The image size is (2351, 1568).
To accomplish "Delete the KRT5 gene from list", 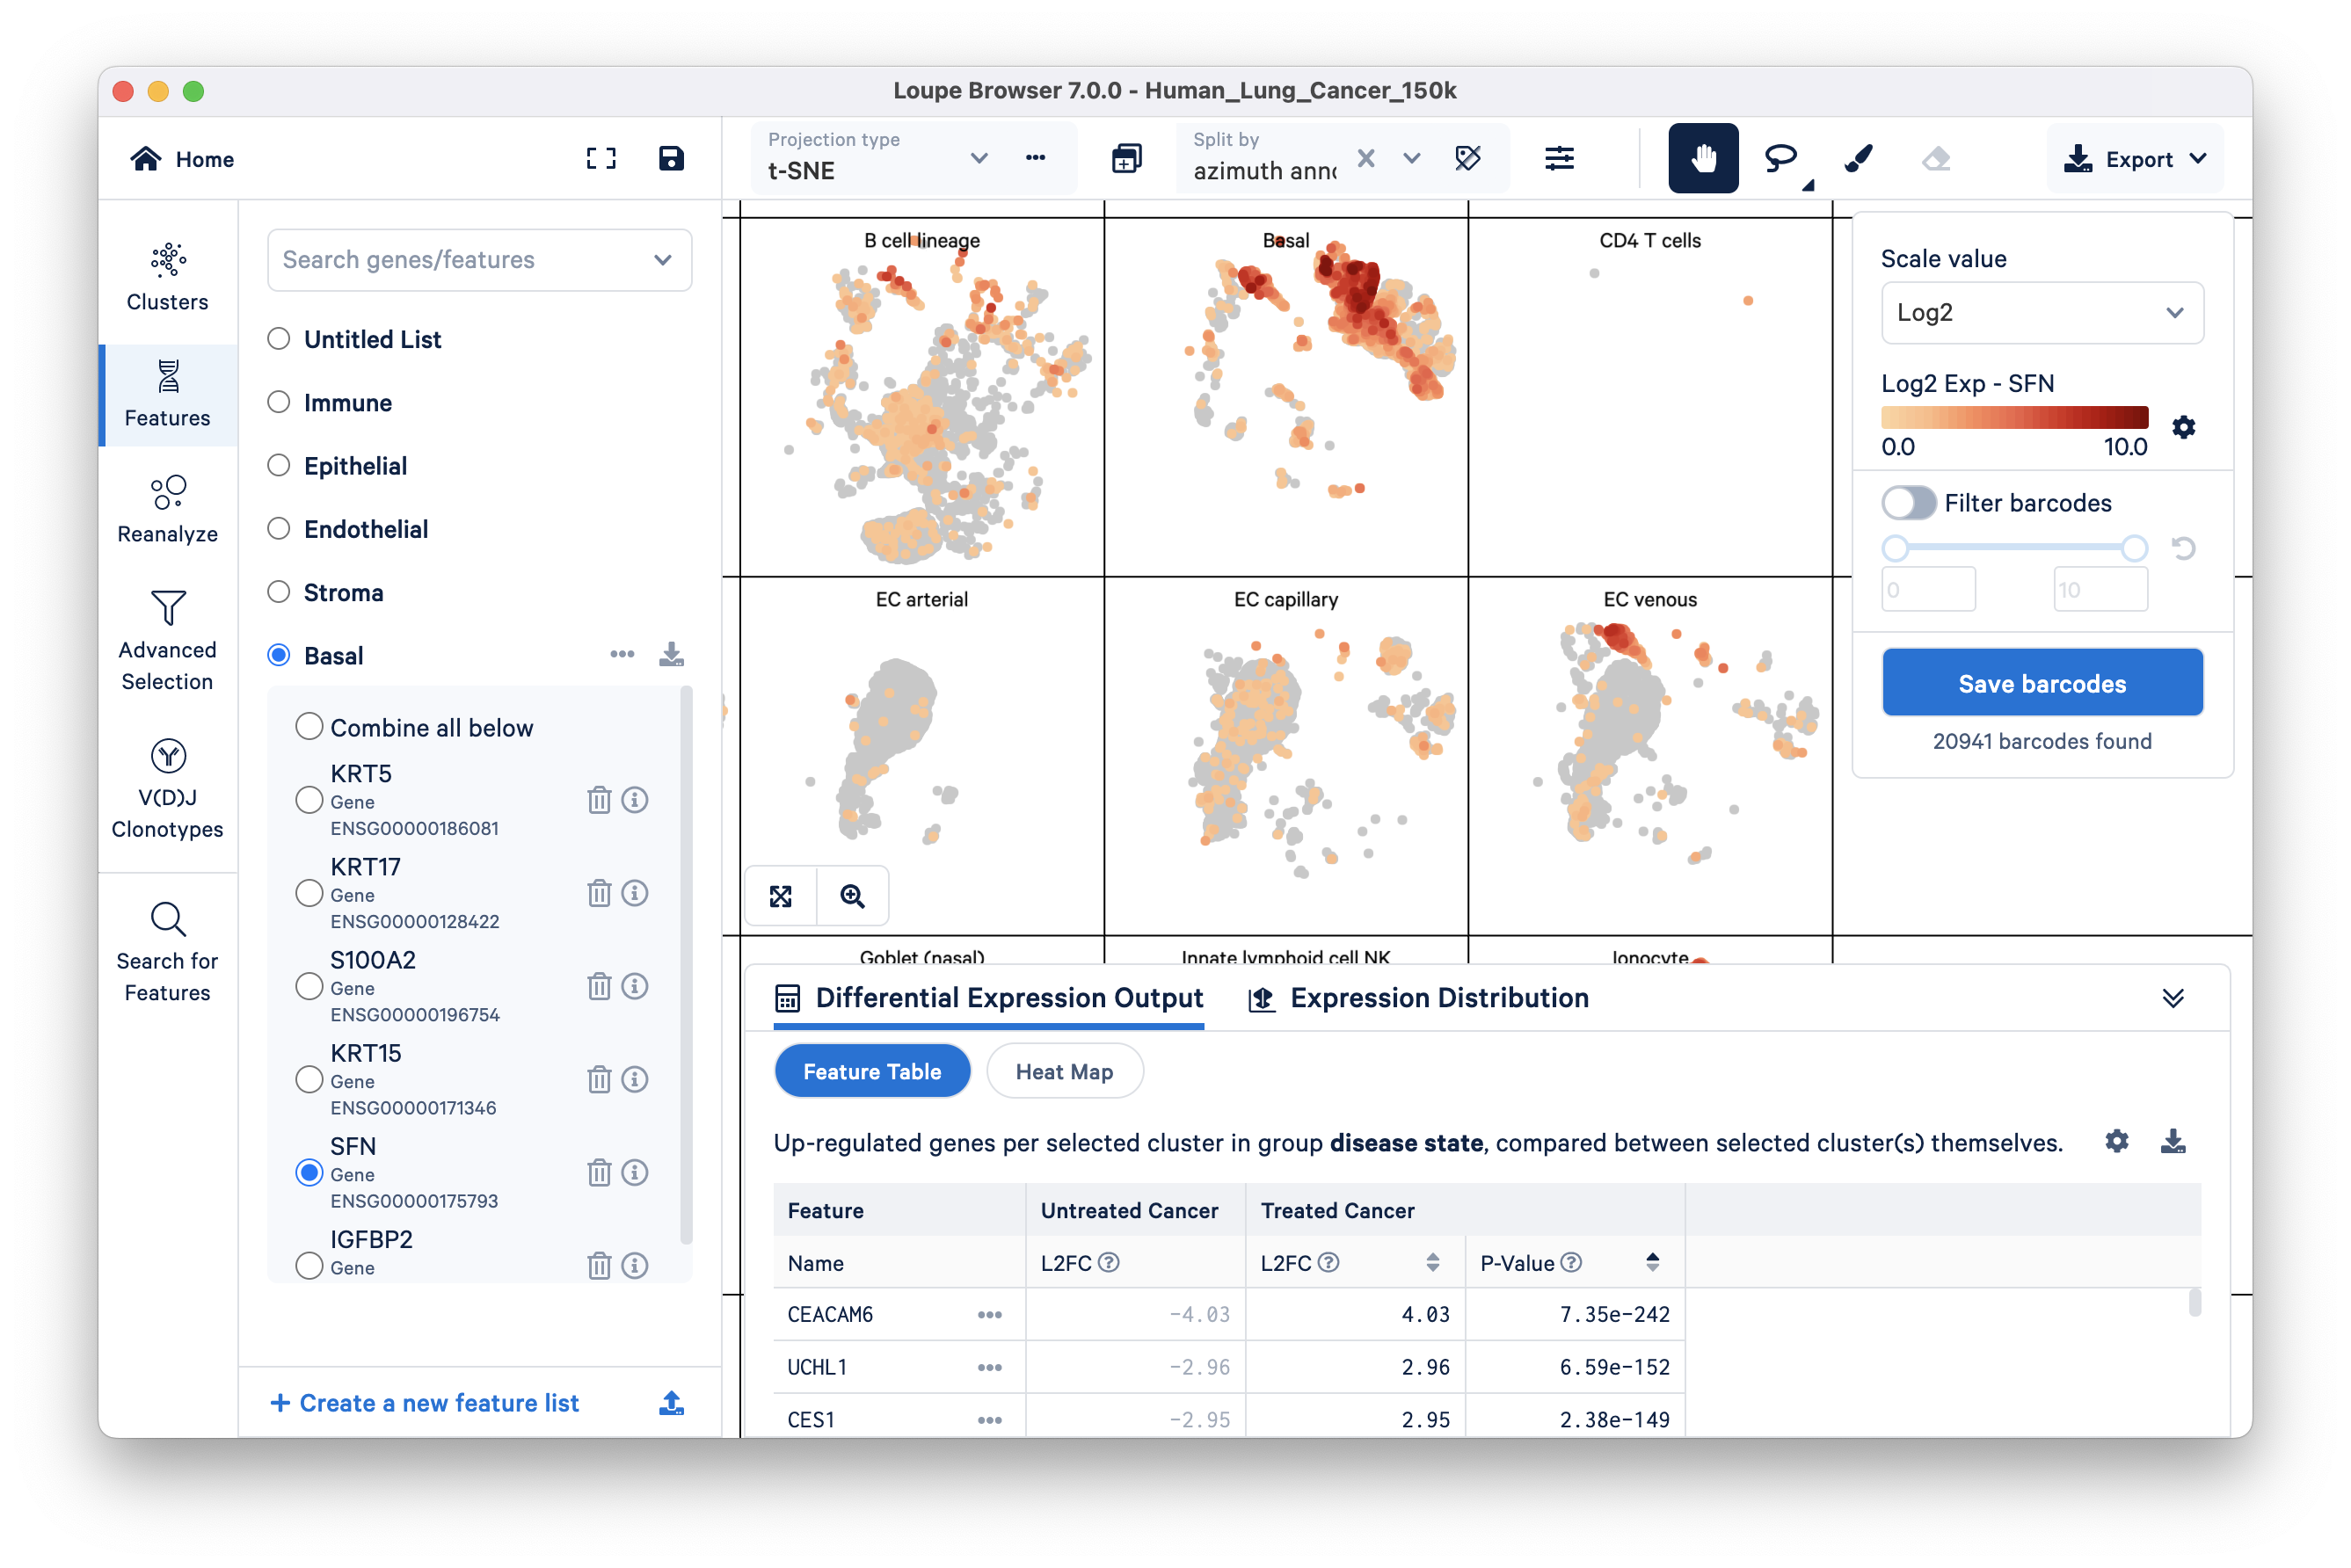I will [x=598, y=800].
